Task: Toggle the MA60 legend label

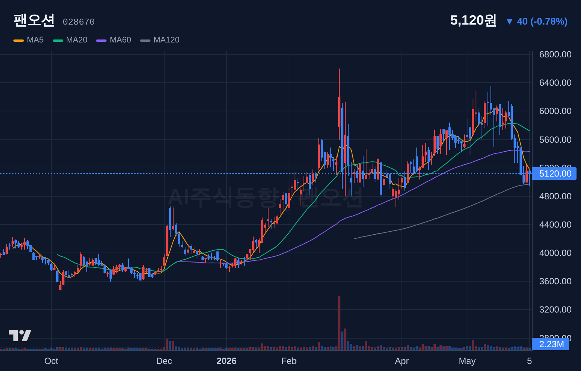Action: point(120,40)
